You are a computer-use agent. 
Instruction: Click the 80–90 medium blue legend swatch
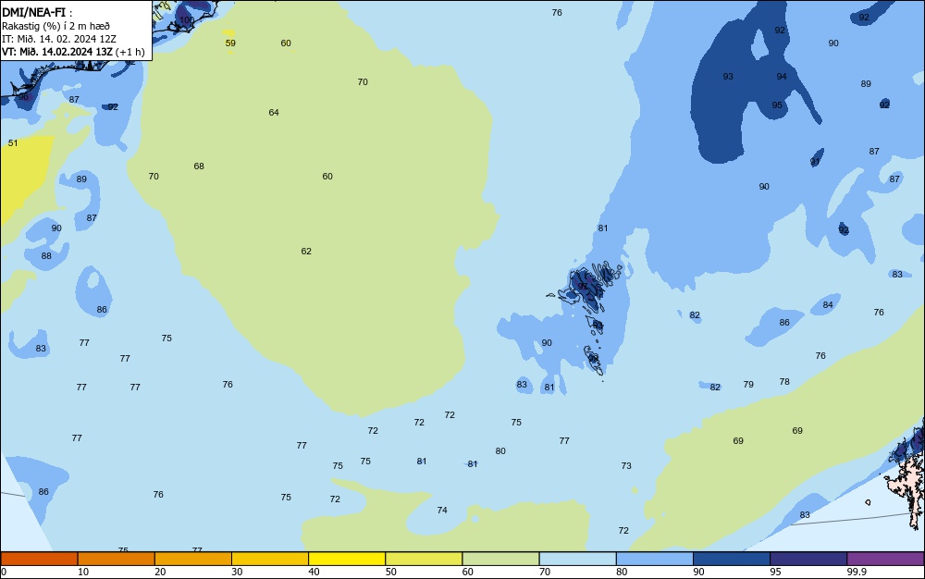[654, 559]
